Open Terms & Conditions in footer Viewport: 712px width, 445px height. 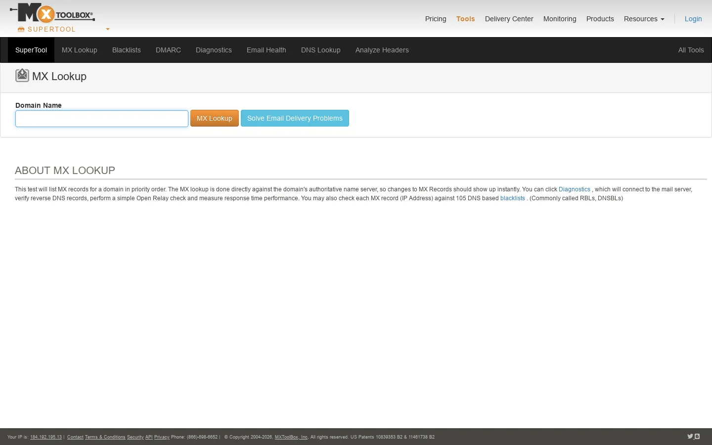(x=105, y=437)
